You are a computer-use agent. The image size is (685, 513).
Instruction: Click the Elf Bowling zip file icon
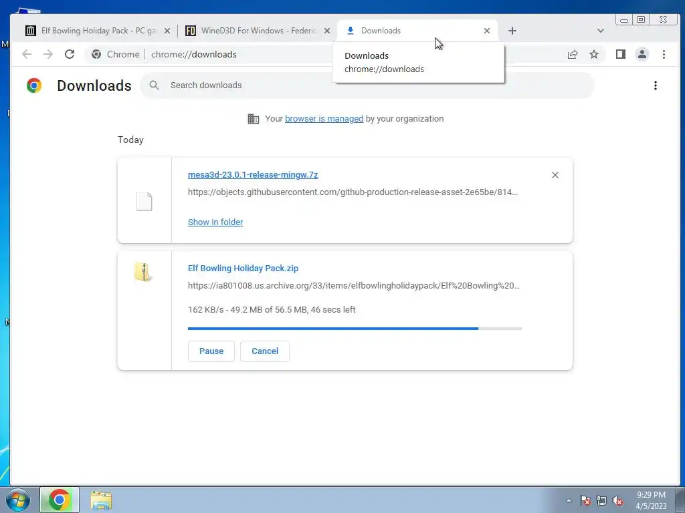click(143, 272)
